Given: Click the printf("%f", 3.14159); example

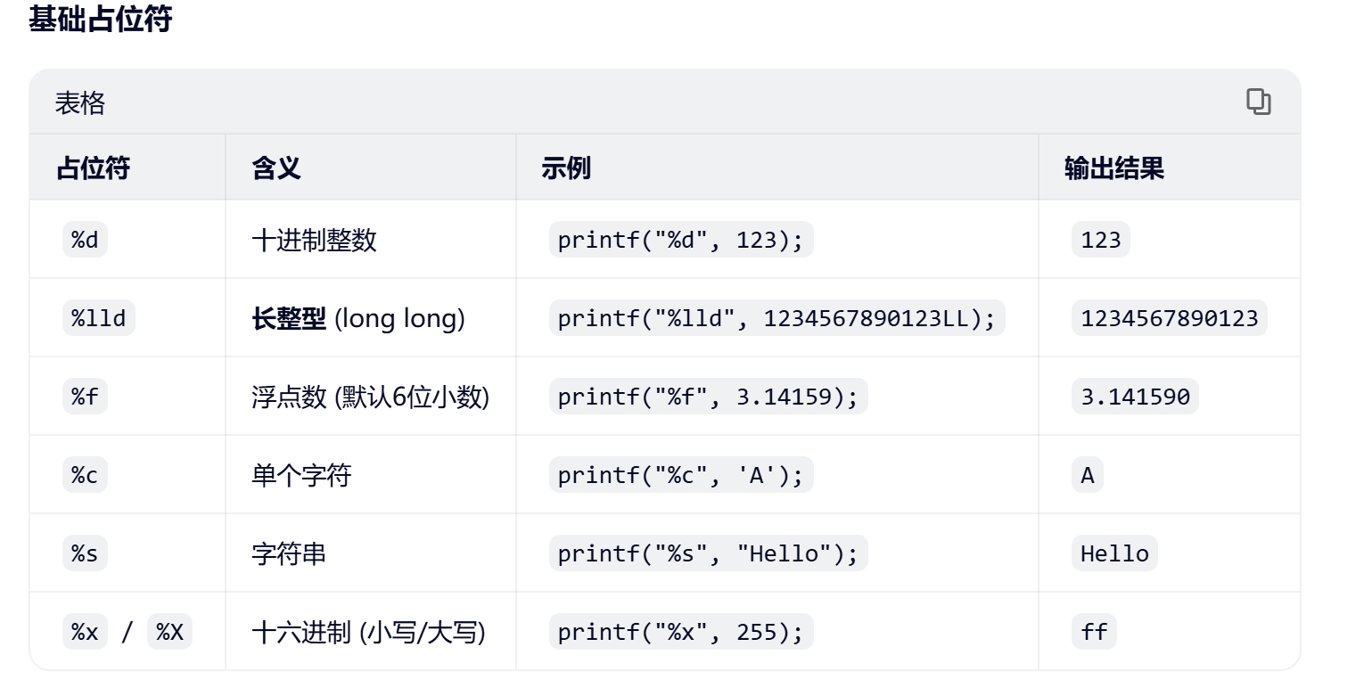Looking at the screenshot, I should coord(708,397).
